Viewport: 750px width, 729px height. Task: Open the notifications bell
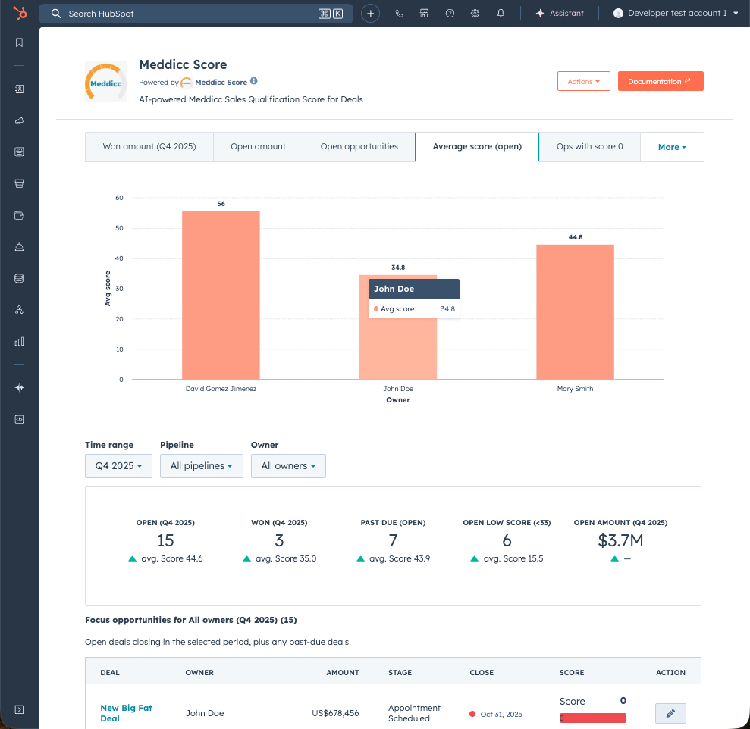(501, 13)
